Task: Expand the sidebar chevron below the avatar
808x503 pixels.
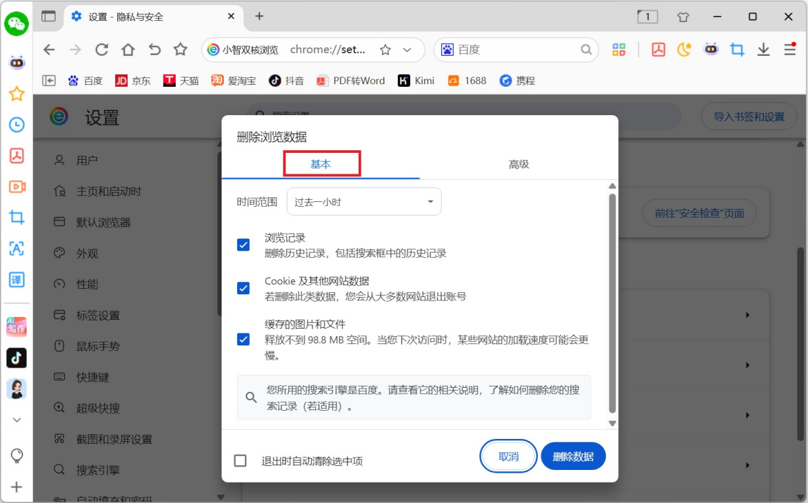Action: pyautogui.click(x=16, y=420)
